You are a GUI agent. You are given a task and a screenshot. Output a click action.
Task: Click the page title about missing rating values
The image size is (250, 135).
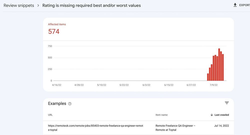click(91, 5)
